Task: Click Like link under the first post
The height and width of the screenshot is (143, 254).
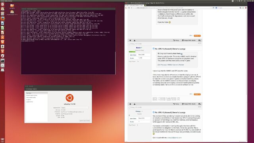Action: [x=190, y=35]
